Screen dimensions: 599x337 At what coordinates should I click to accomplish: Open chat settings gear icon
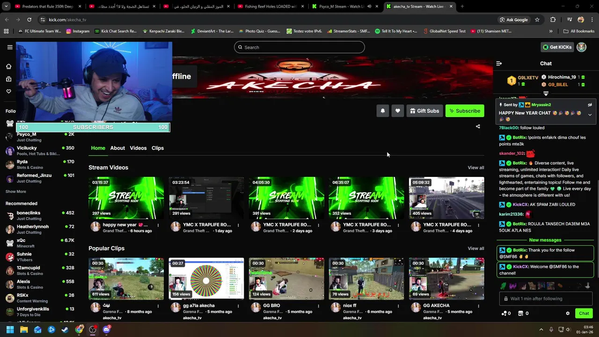tap(568, 314)
